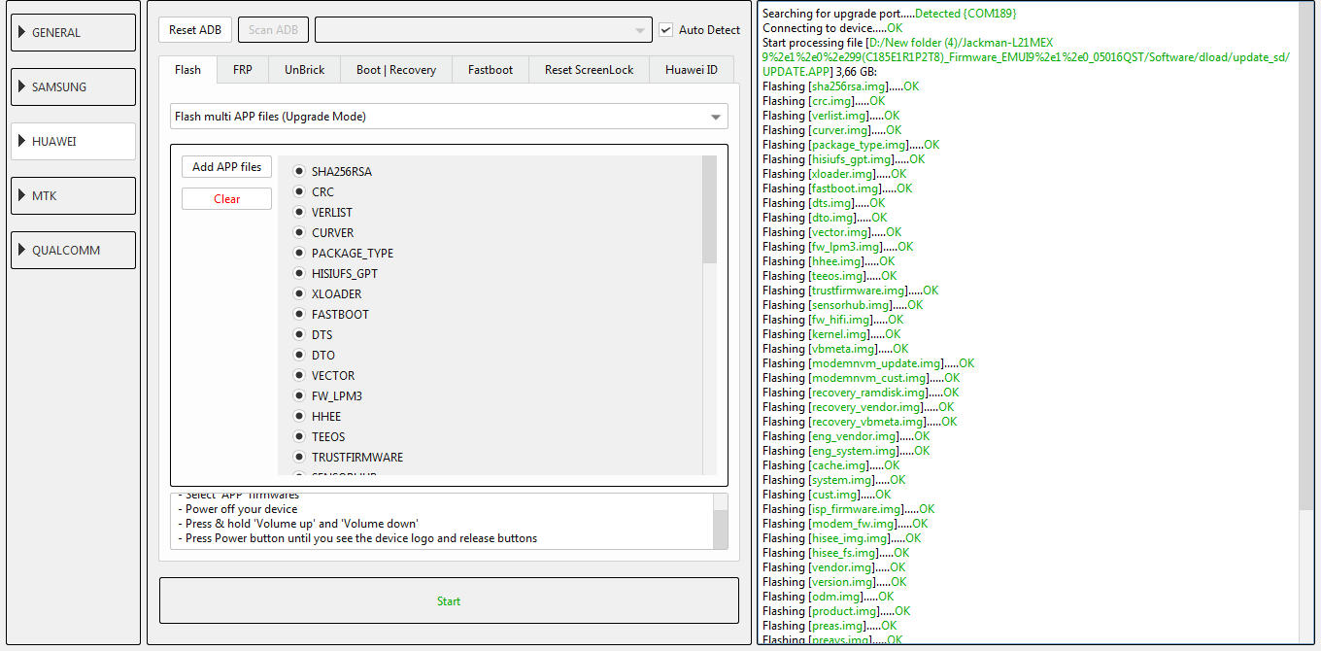1321x651 pixels.
Task: Toggle the SHA256RSA partition radio button
Action: pos(299,172)
